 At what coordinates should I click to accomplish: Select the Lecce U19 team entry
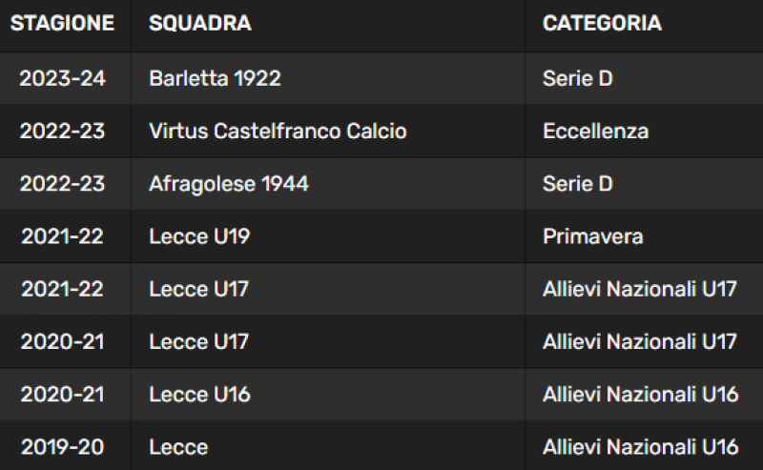[x=199, y=236]
